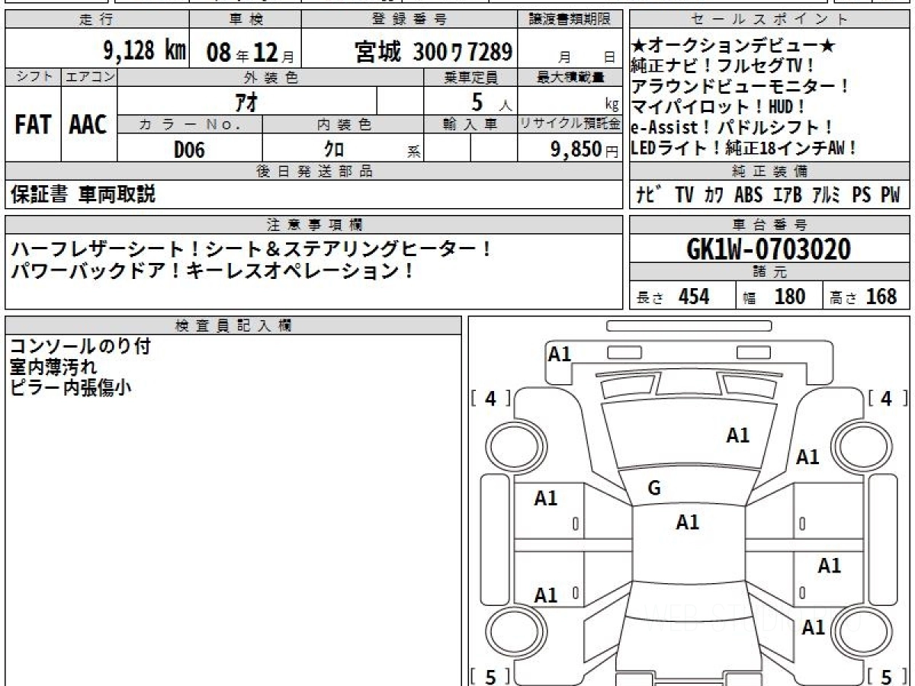This screenshot has width=915, height=686.
Task: Select the ★オークションデビュー★ sales point line
Action: tap(733, 46)
